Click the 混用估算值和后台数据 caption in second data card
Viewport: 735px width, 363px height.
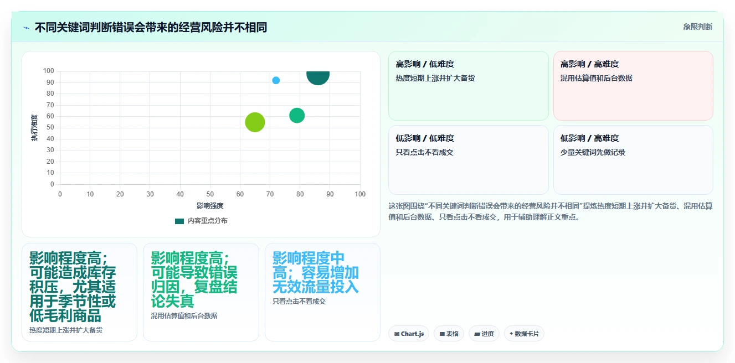184,315
